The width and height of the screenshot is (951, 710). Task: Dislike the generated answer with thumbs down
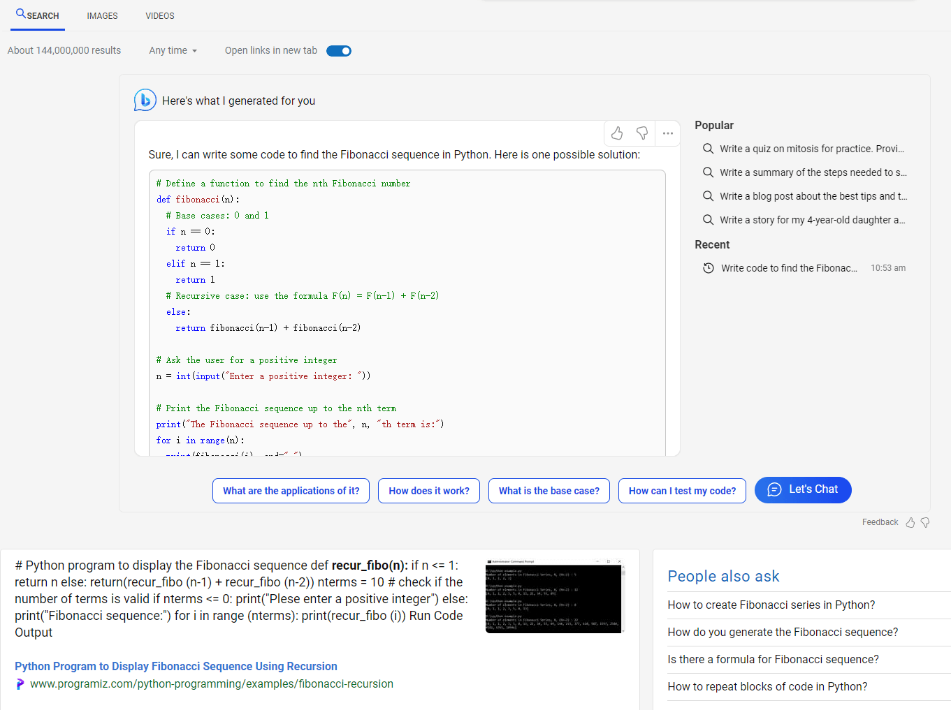642,133
